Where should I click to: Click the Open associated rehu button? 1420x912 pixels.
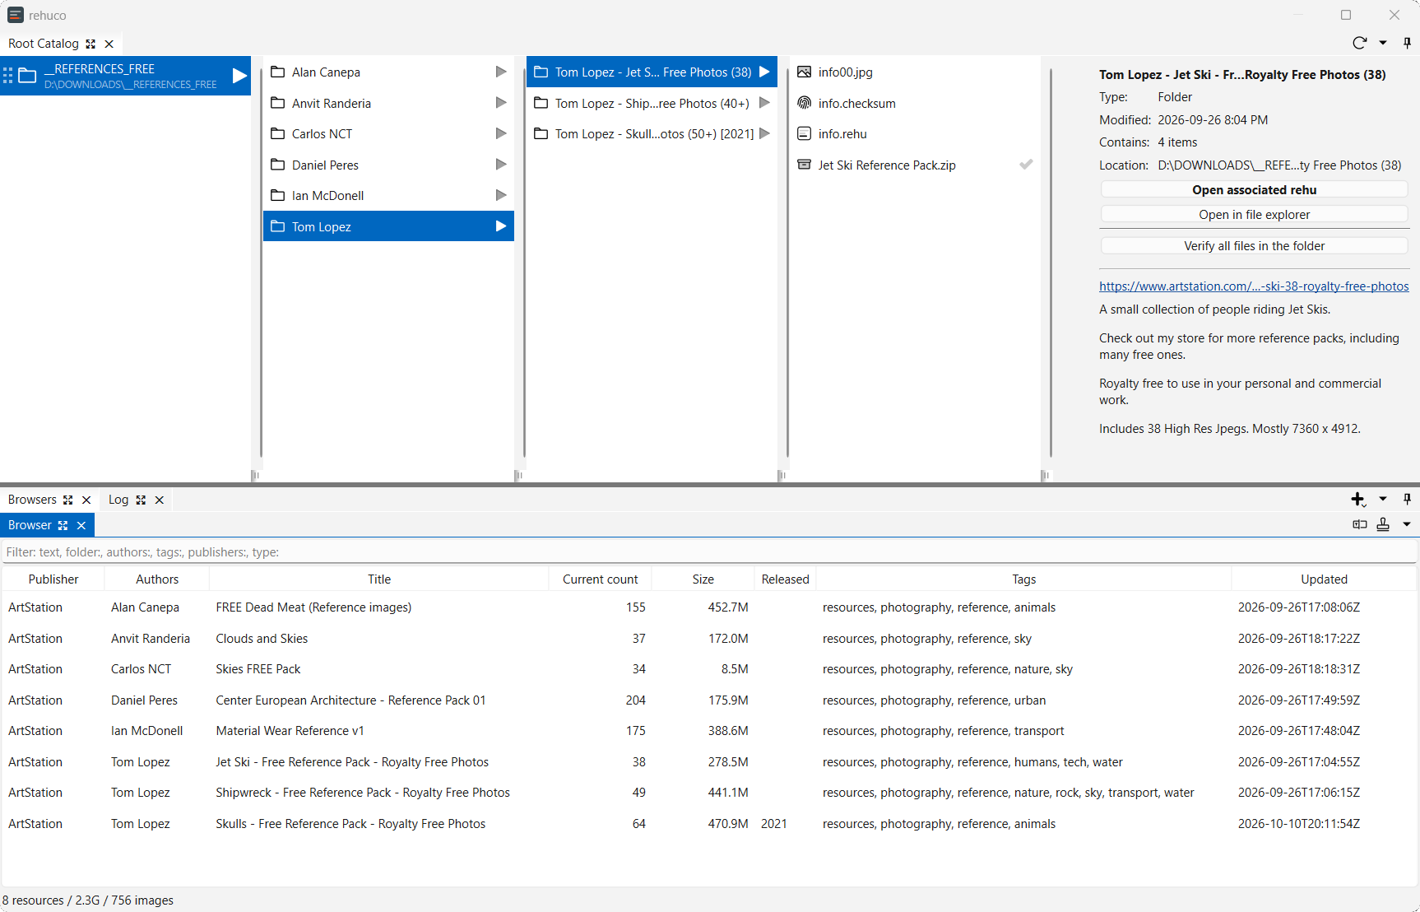[x=1254, y=190]
